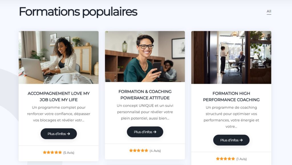This screenshot has width=292, height=165.
Task: Open Powerance Attitude smiling woman thumbnail
Action: coord(145,57)
